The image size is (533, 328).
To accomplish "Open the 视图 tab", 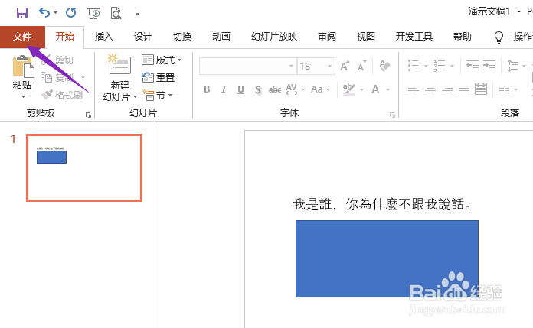I will point(366,37).
